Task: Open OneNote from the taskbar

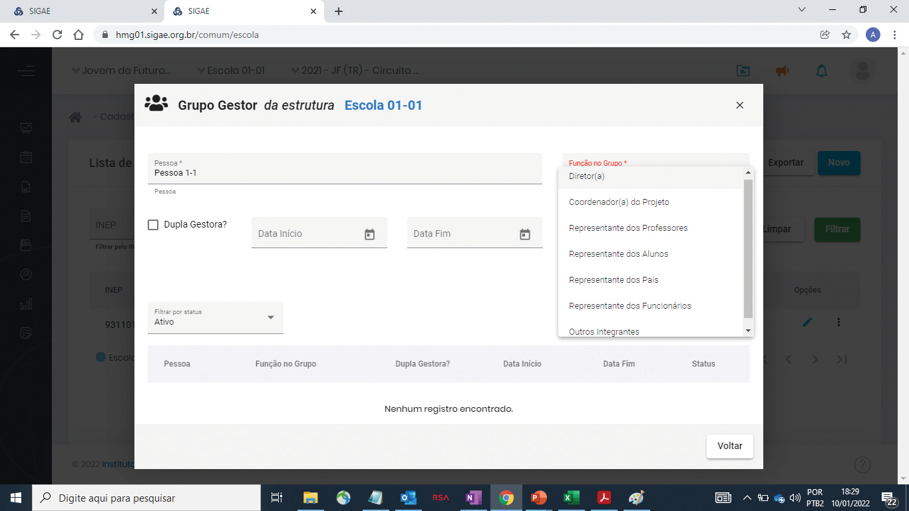Action: (x=473, y=498)
